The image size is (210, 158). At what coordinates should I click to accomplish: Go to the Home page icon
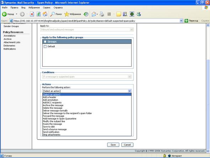45,14
